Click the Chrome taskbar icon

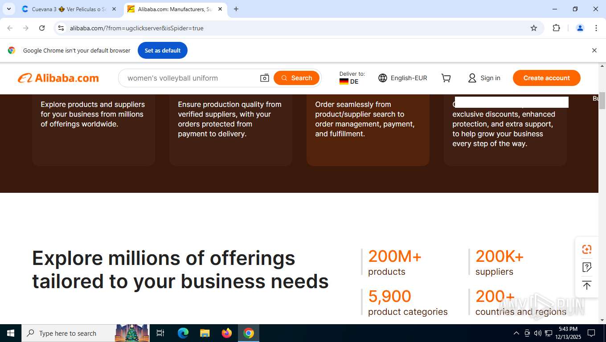(x=249, y=333)
